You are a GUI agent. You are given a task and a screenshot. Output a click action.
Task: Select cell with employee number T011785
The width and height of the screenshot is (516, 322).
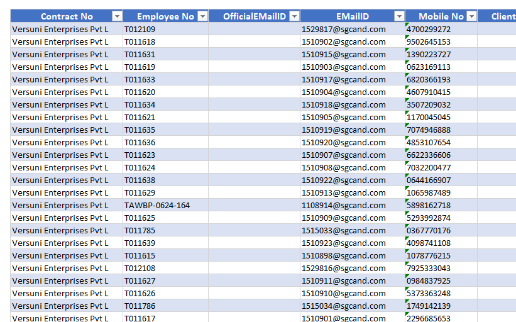[x=165, y=230]
